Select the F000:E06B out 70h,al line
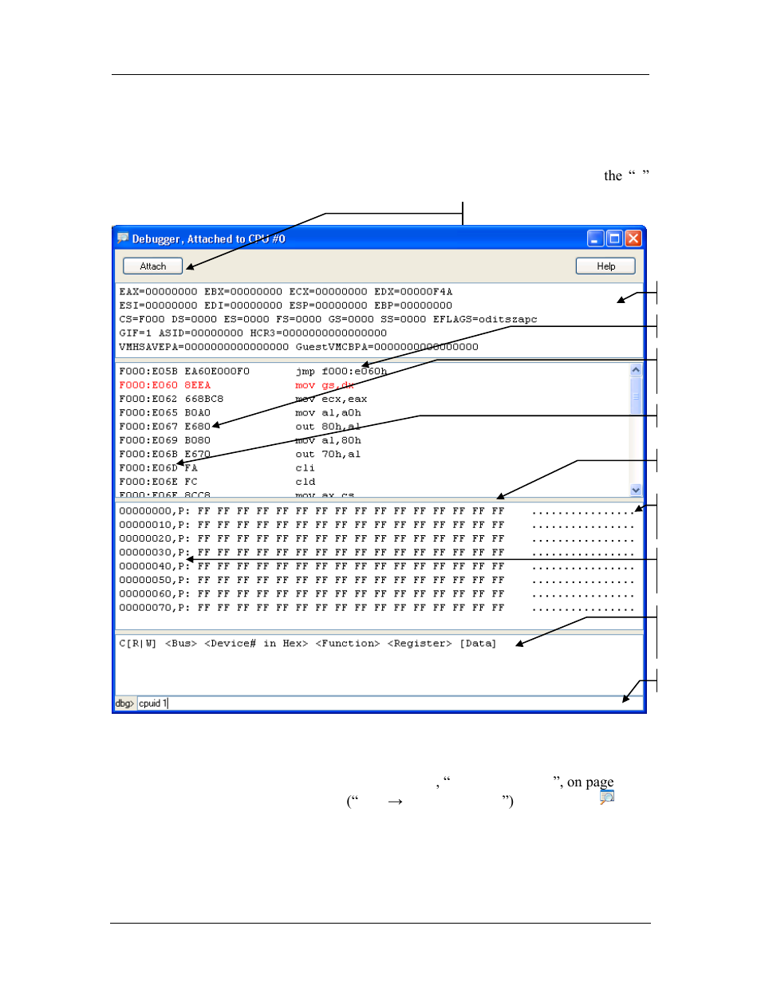This screenshot has height=985, width=761. pyautogui.click(x=240, y=455)
